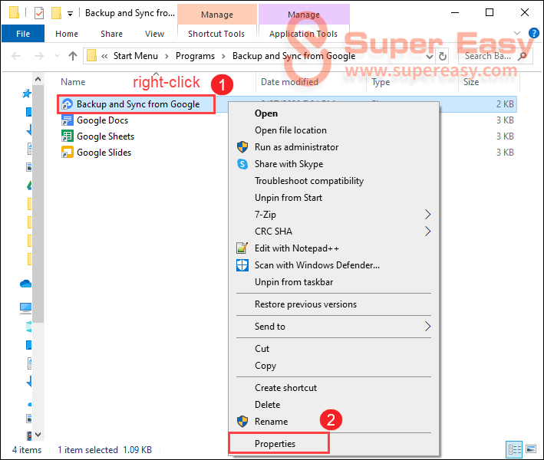Expand the ribbon with the chevron

tap(517, 33)
